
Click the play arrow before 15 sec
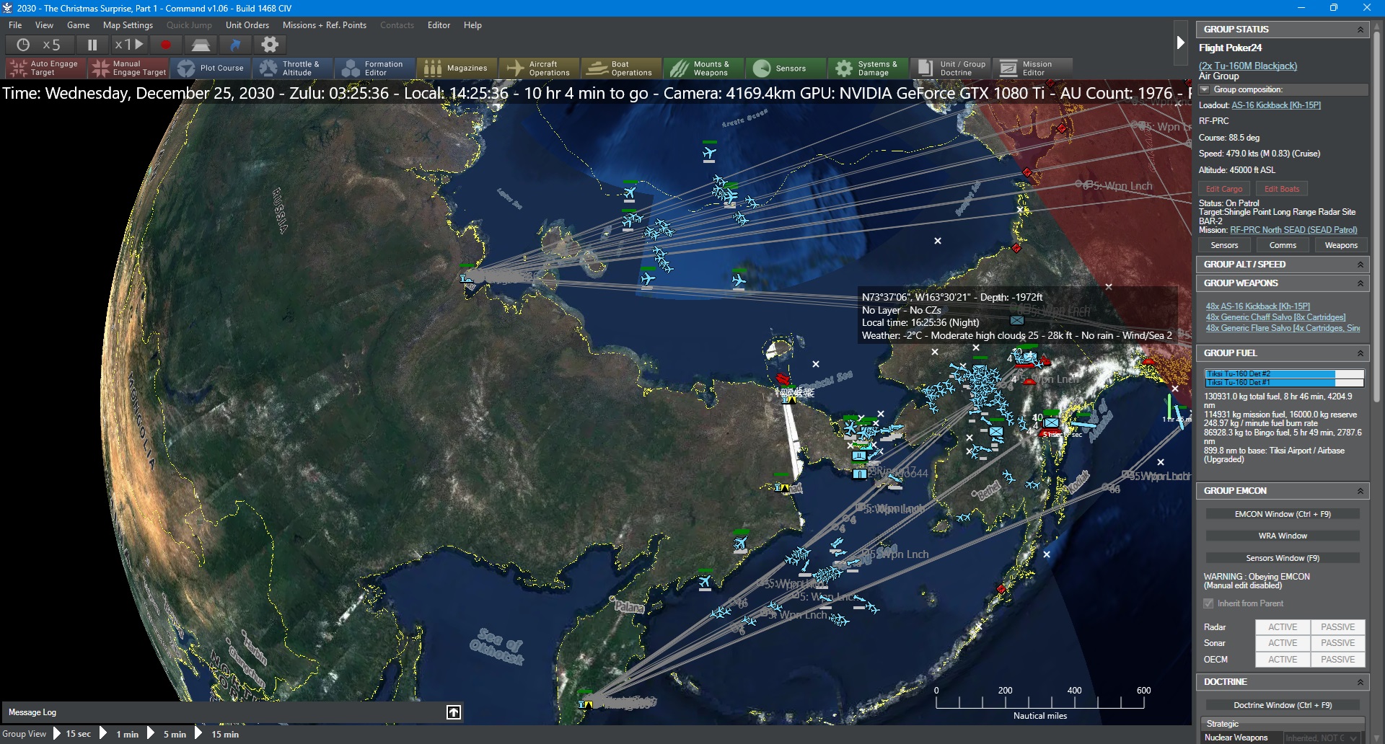[57, 734]
